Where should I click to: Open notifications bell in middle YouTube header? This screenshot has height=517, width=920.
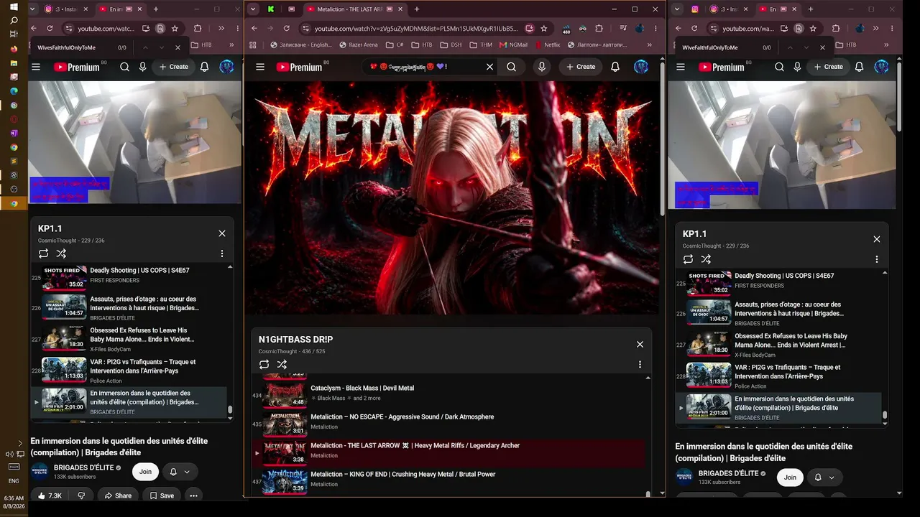pos(615,67)
